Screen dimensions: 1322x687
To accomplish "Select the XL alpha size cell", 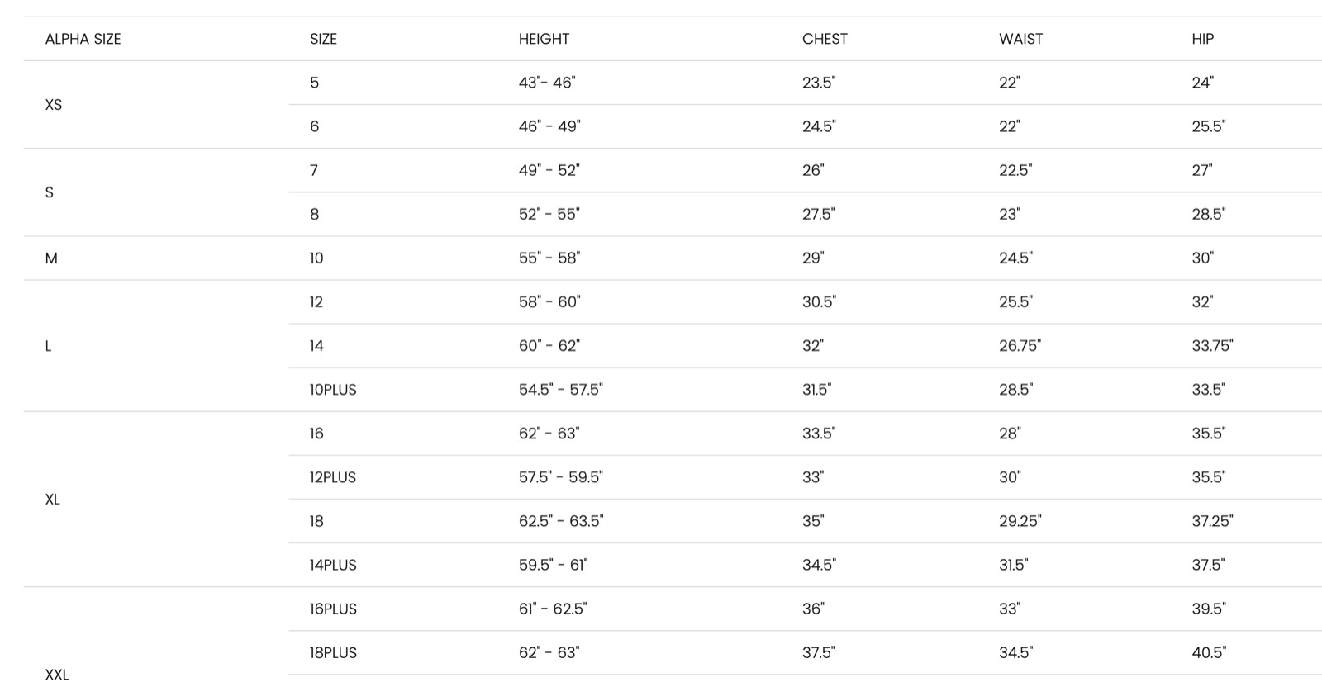I will click(53, 500).
